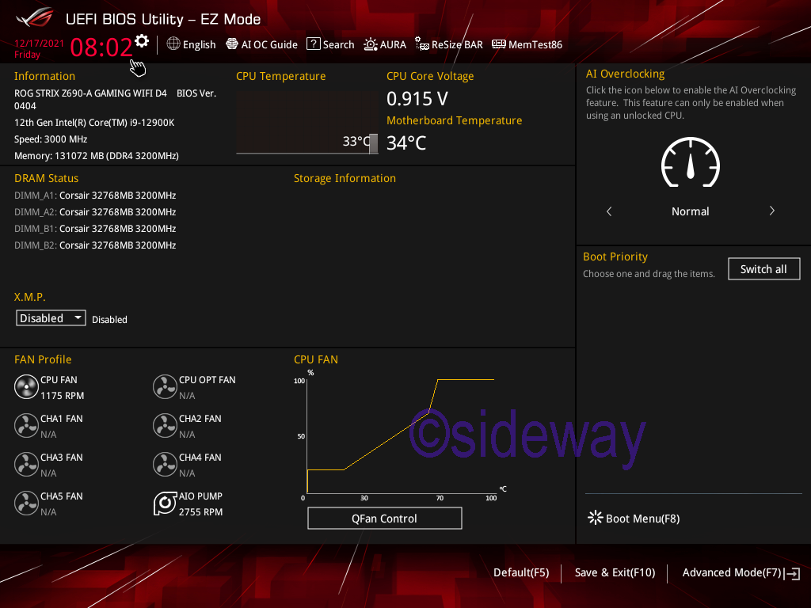Click the date and time settings gear icon
Image resolution: width=811 pixels, height=608 pixels.
point(142,41)
